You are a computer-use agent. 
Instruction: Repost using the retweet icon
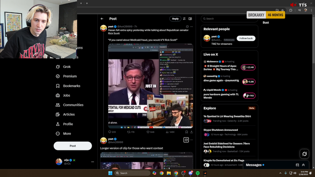[129, 132]
